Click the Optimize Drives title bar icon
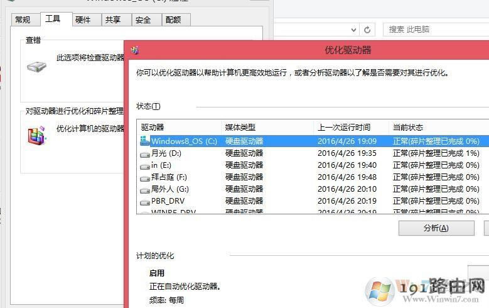Viewport: 489px width, 308px height. click(135, 50)
